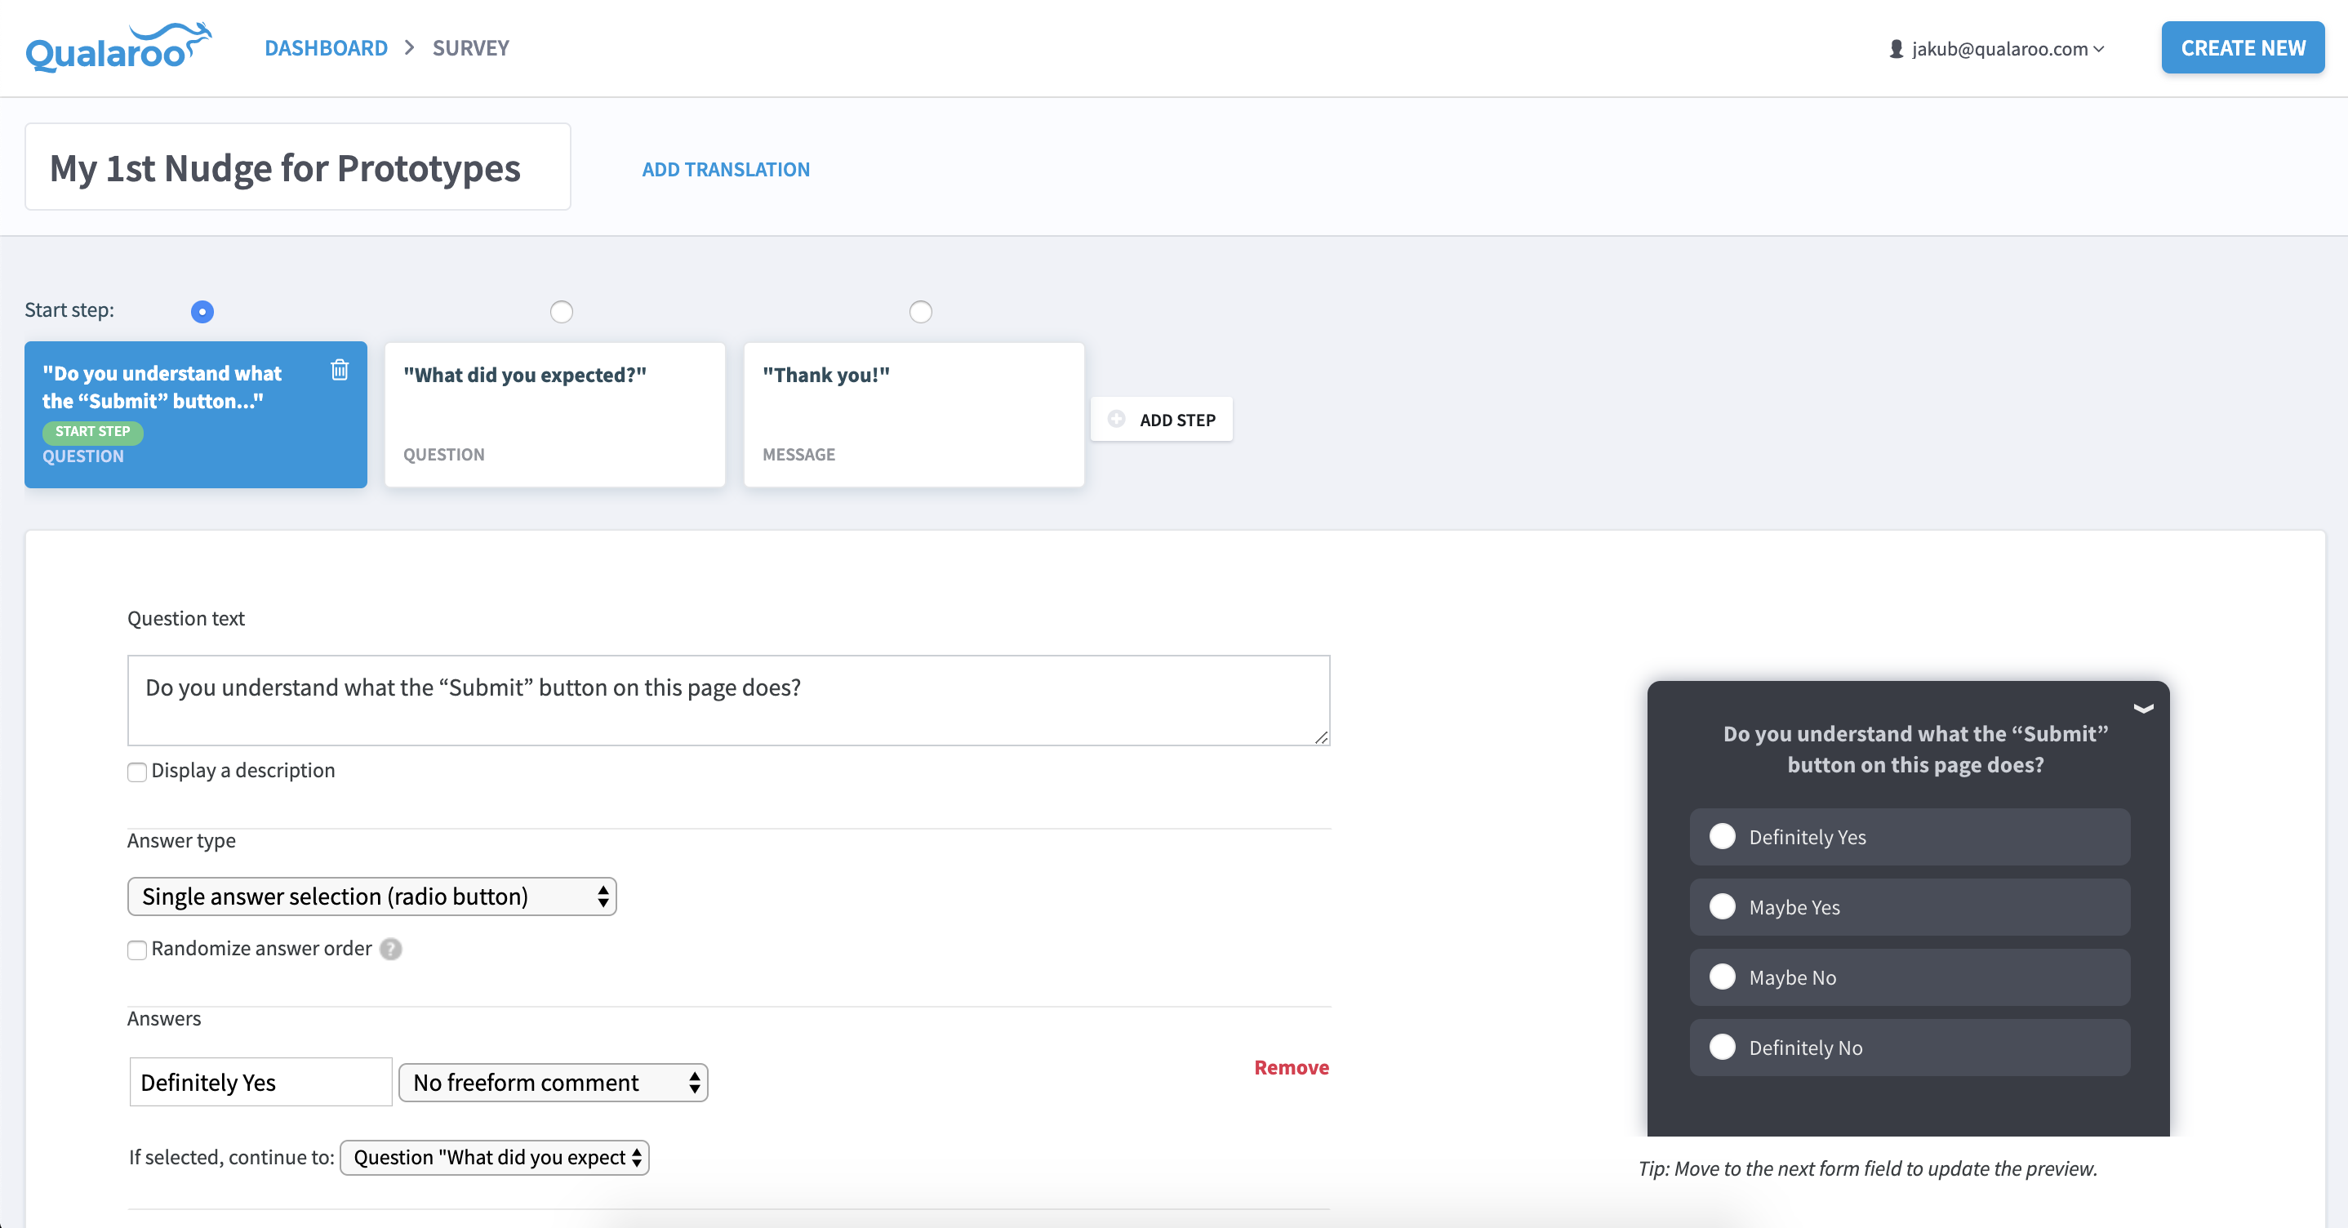Enable Display a description checkbox
This screenshot has width=2348, height=1228.
click(138, 772)
